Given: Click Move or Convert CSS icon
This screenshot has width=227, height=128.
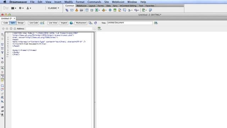Looking at the screenshot, I should pyautogui.click(x=2, y=101).
